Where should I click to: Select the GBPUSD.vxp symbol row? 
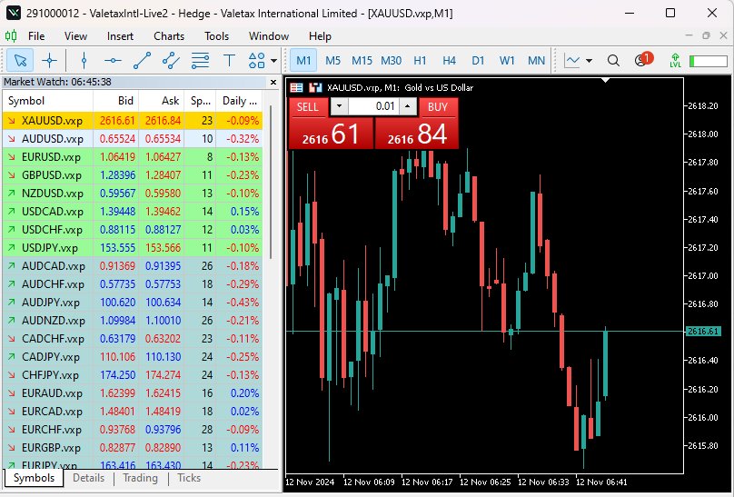133,175
